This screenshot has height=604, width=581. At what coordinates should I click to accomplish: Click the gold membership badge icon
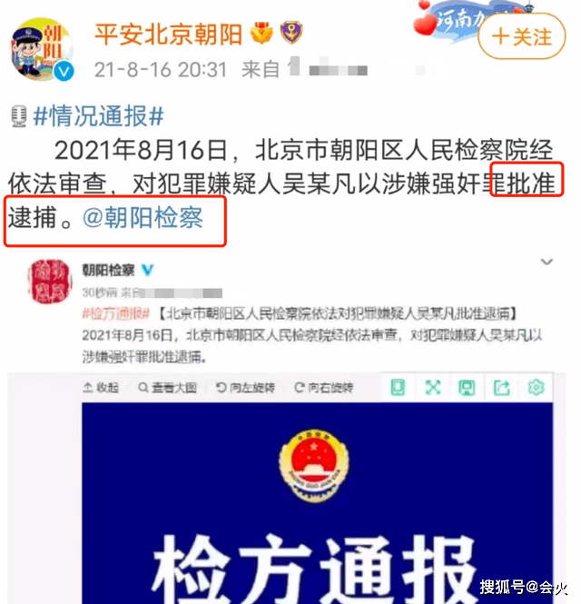coord(261,33)
